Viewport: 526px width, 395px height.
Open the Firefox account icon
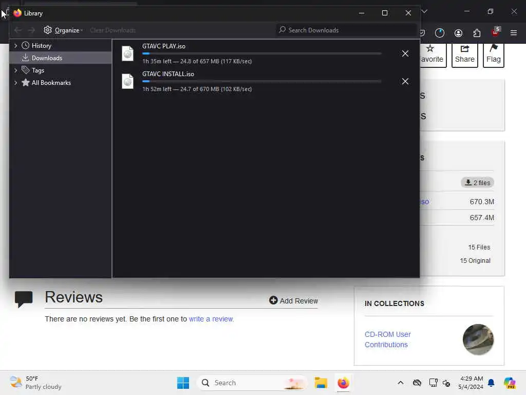[458, 33]
